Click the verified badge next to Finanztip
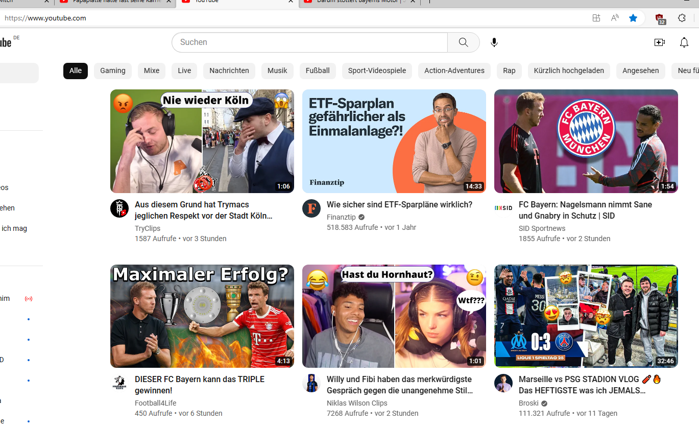The image size is (699, 425). point(361,217)
